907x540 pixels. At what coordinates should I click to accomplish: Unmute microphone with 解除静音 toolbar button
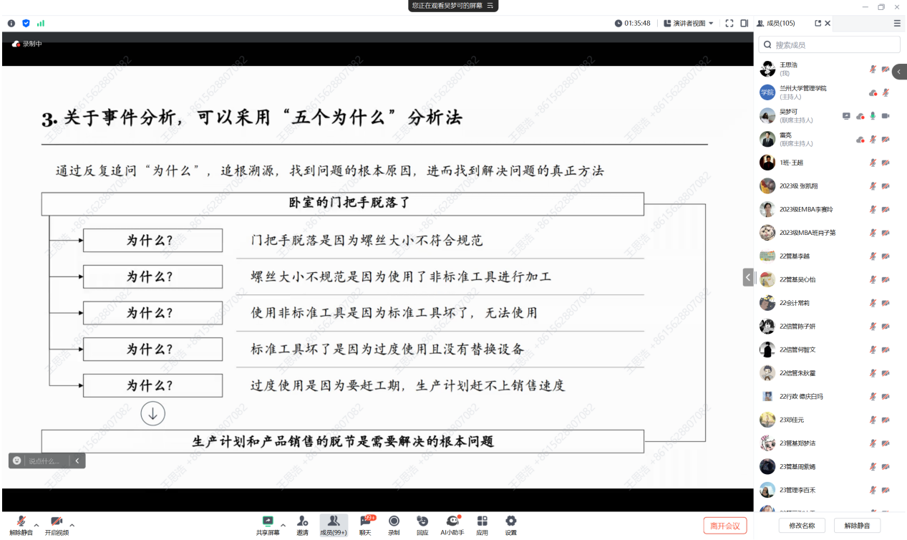[x=21, y=524]
